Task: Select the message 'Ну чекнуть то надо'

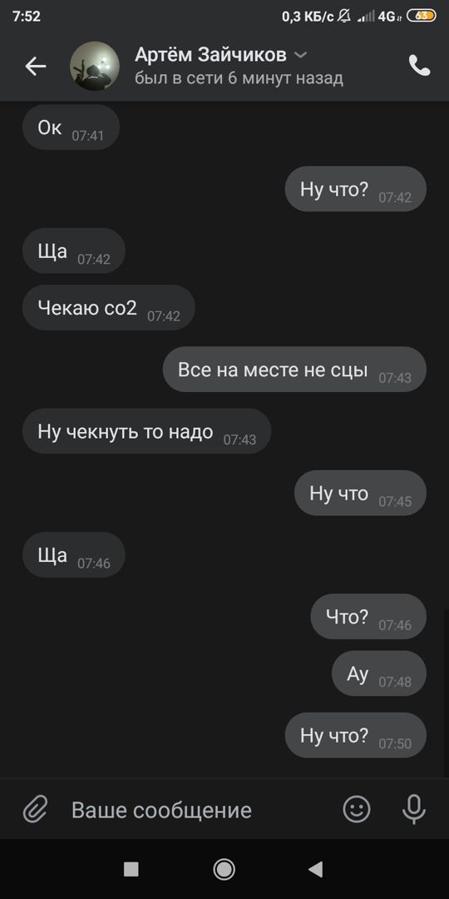Action: [x=146, y=431]
